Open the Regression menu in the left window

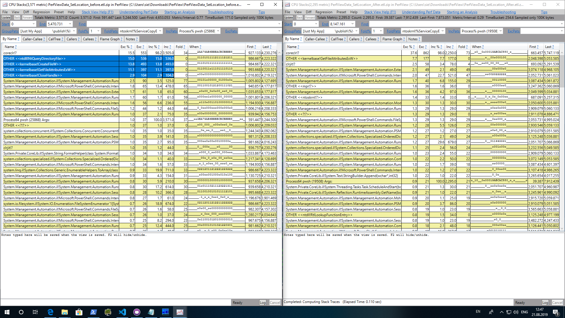41,12
